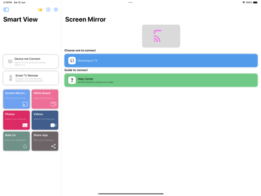Start Mirroring to TV

point(161,61)
